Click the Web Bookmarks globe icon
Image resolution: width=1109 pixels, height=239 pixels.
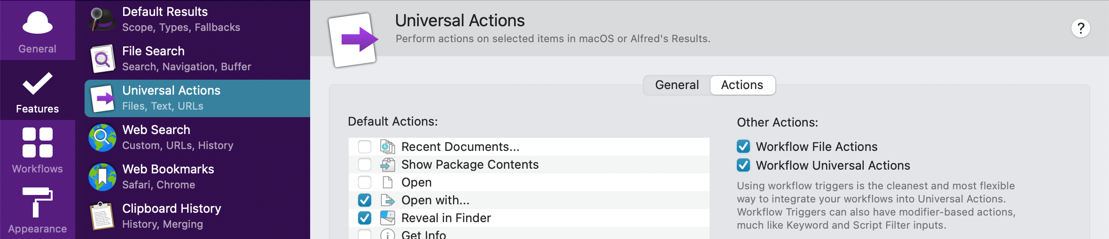[102, 177]
